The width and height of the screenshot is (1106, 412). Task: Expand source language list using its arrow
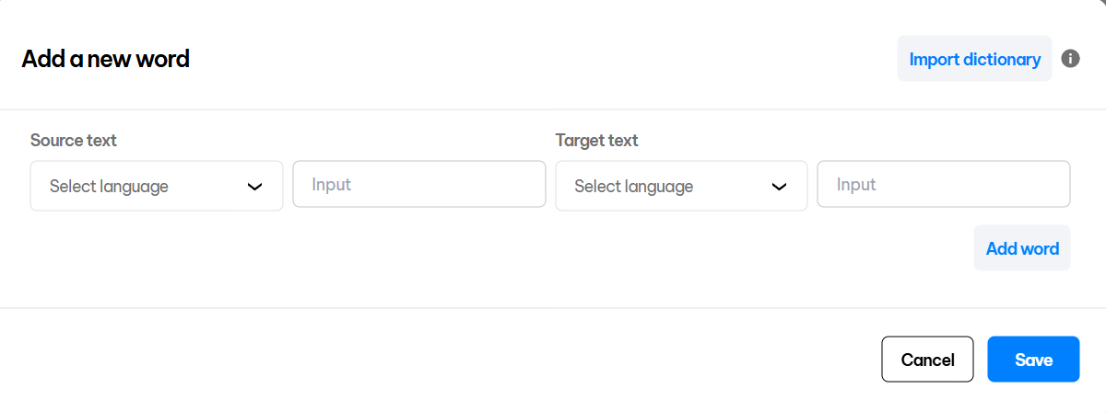tap(255, 187)
